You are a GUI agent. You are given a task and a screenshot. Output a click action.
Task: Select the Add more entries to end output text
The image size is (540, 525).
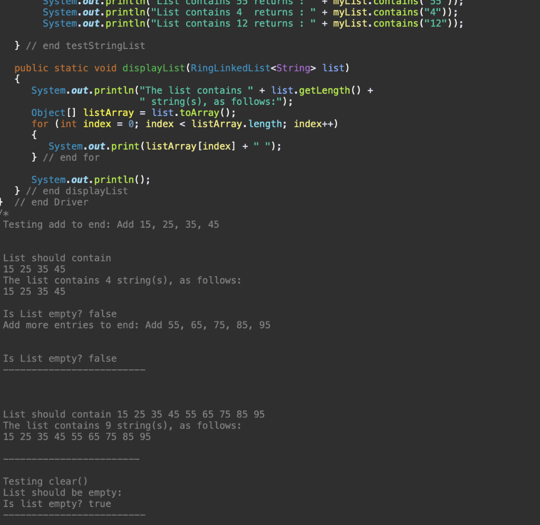(x=136, y=325)
